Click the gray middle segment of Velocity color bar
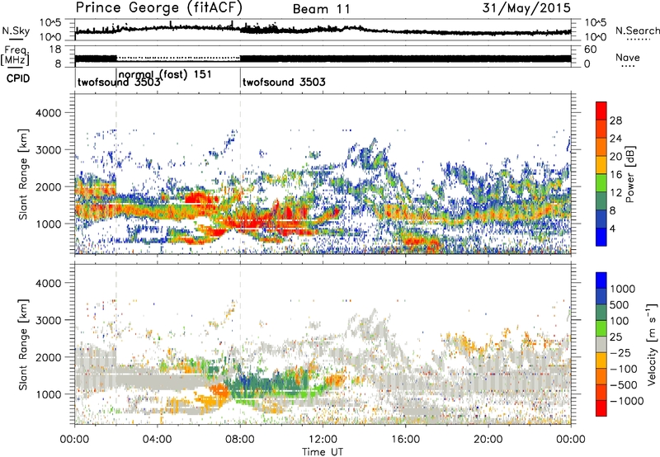 [x=601, y=344]
